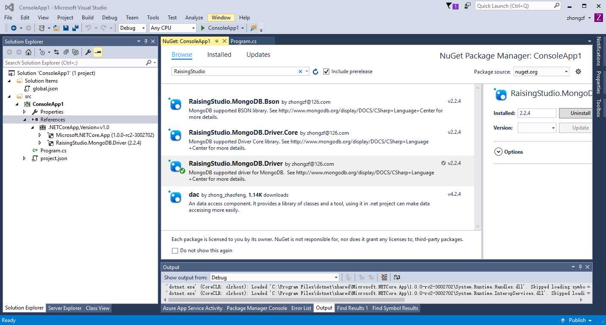Pin the Solution Explorer panel with the pushpin
Image resolution: width=606 pixels, height=325 pixels.
pos(146,41)
